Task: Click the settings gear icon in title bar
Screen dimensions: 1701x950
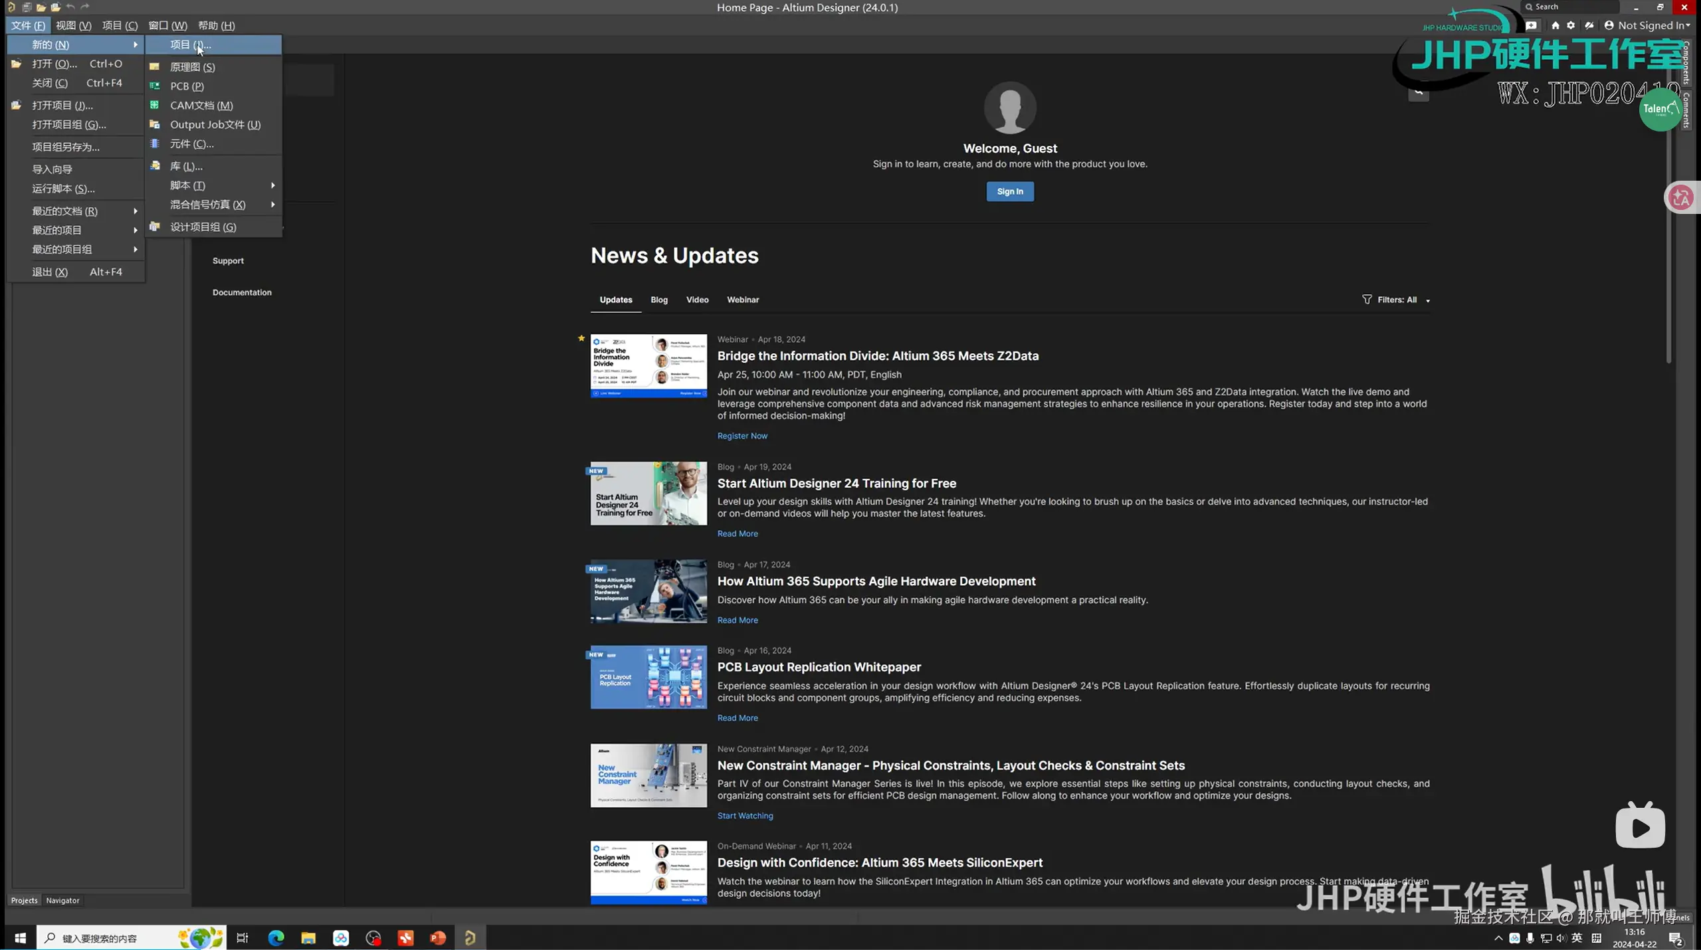Action: pyautogui.click(x=1571, y=25)
